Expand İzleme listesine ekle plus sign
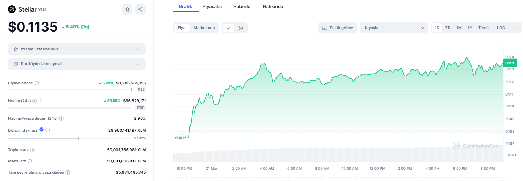This screenshot has width=523, height=181. [138, 49]
